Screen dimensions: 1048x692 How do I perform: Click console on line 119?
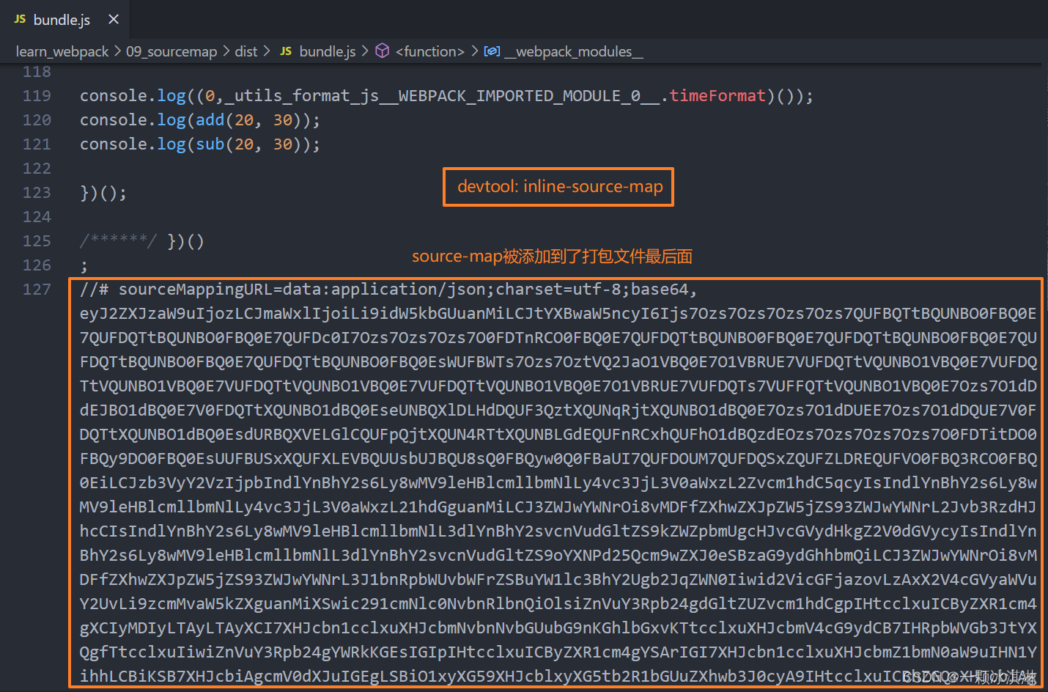(114, 96)
